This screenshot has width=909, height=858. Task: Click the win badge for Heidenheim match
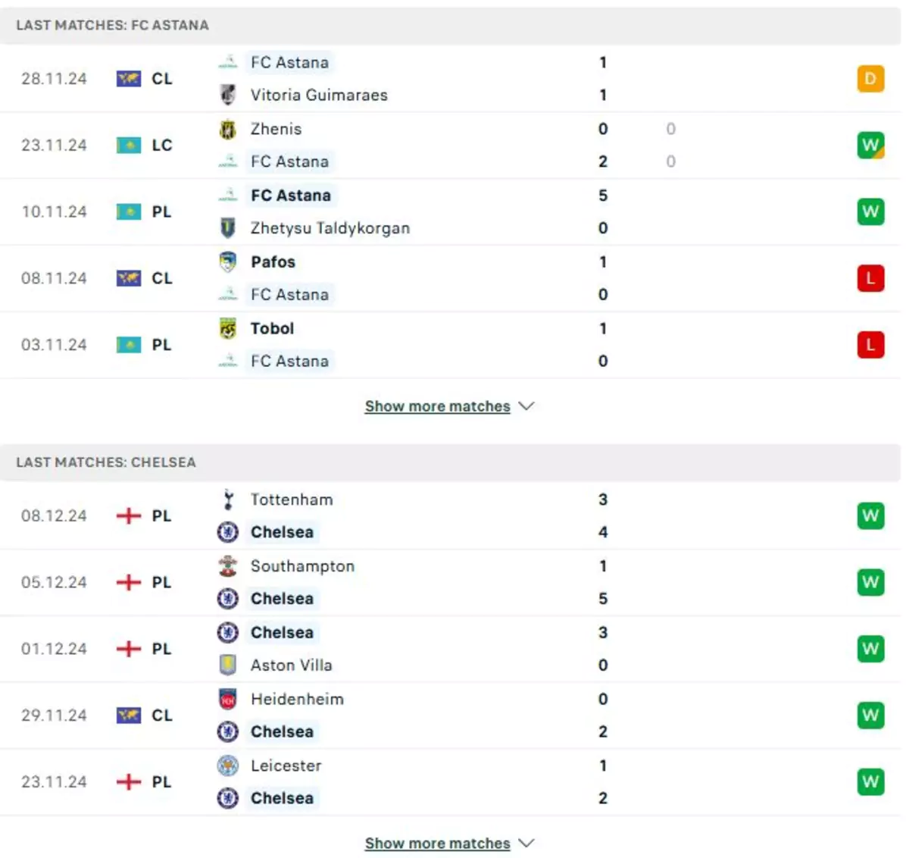click(870, 715)
